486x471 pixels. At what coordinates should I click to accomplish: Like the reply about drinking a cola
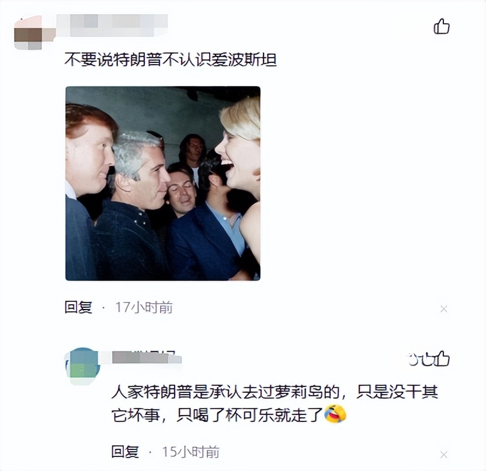(441, 359)
